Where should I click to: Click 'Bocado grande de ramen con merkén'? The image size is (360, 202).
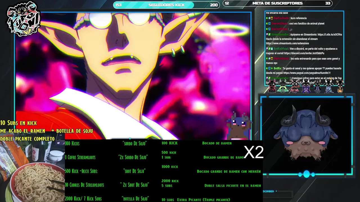(229, 171)
